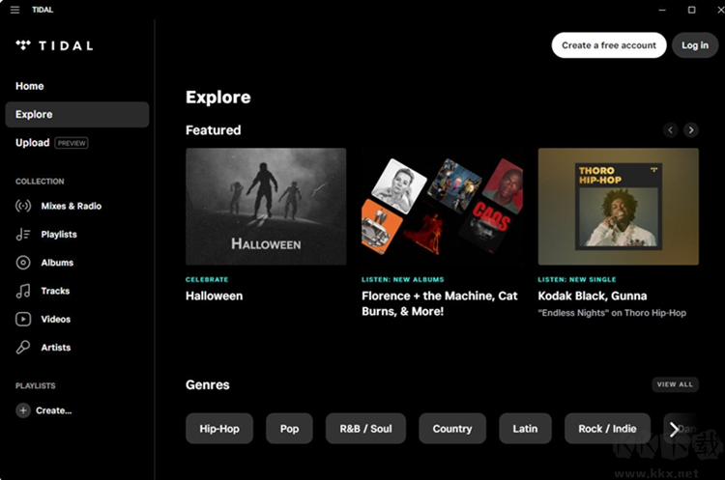Click the Videos play-box icon
The height and width of the screenshot is (480, 725).
pyautogui.click(x=23, y=319)
